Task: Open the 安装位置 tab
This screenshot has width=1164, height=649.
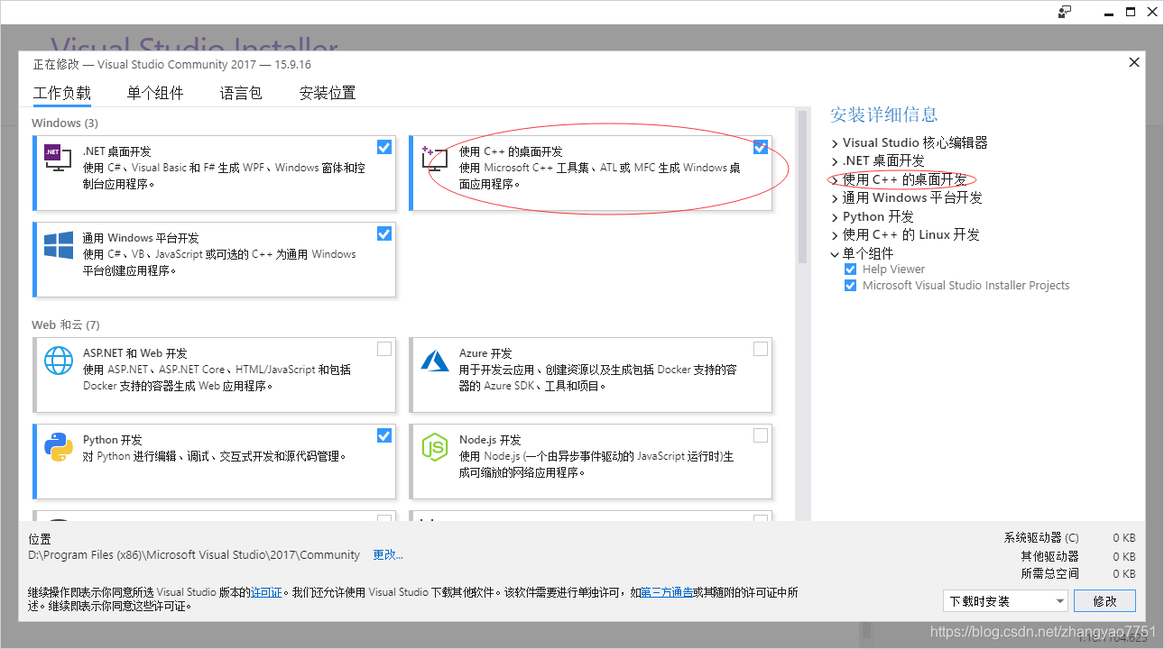Action: (328, 93)
